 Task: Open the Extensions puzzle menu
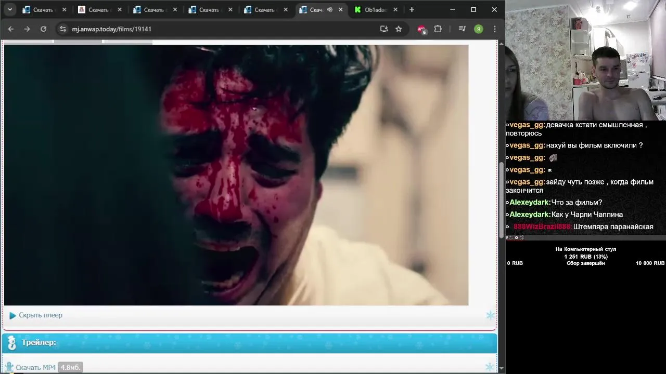438,29
